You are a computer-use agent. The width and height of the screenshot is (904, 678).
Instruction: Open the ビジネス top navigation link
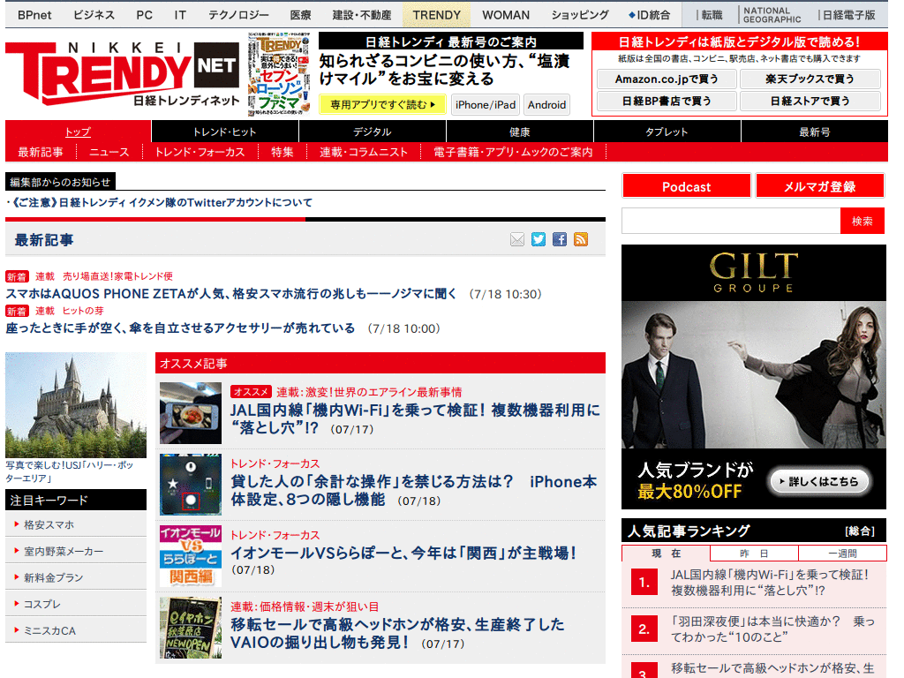coord(94,15)
